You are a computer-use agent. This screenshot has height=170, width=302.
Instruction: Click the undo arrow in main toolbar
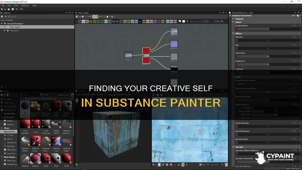pos(17,9)
